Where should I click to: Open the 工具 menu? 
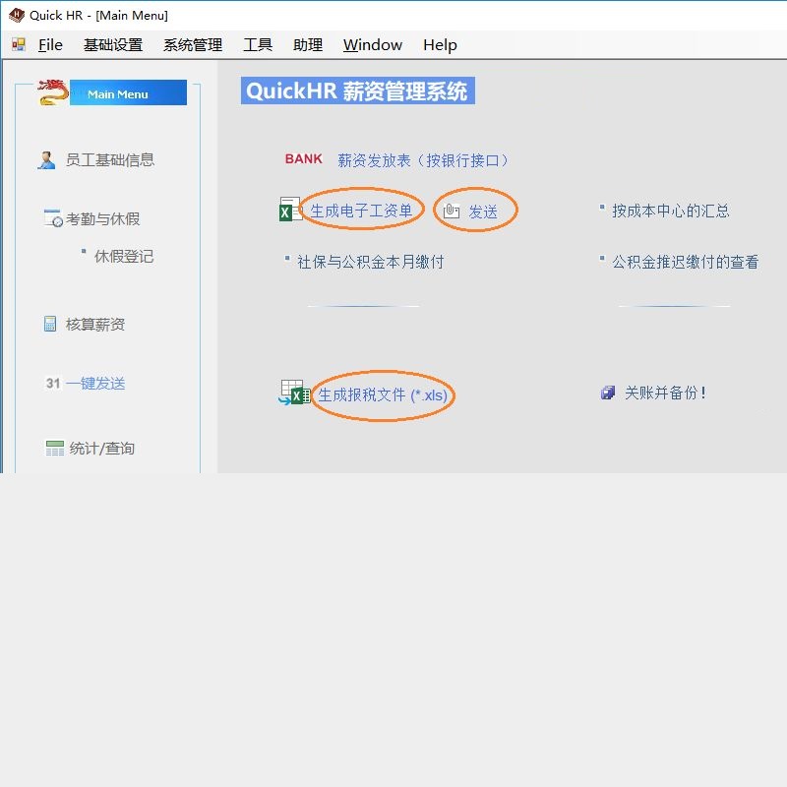click(x=258, y=45)
